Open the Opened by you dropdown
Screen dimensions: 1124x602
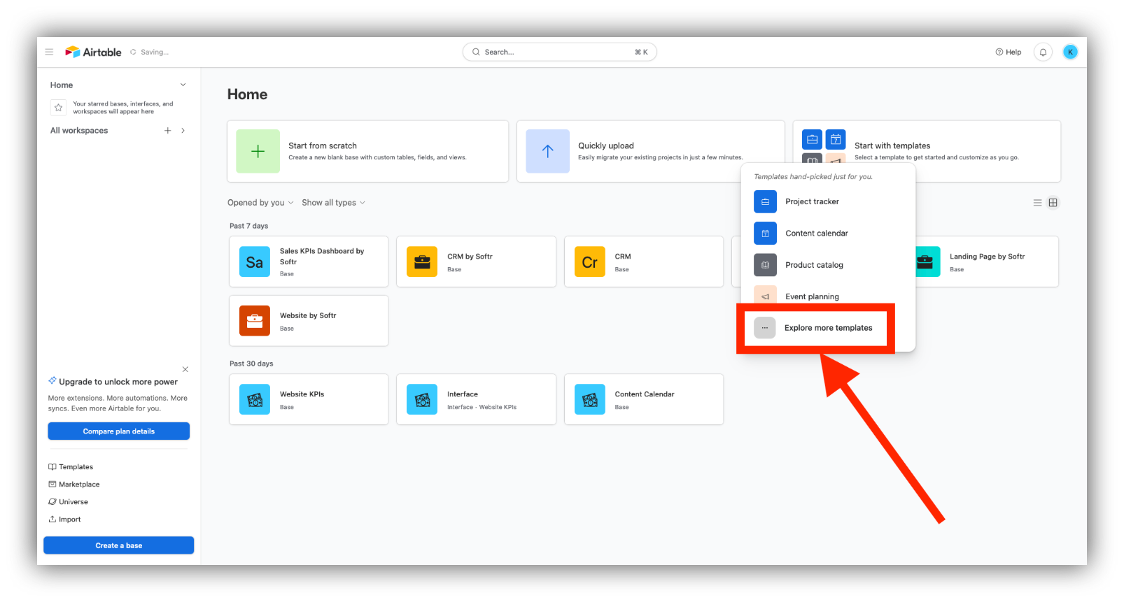(260, 203)
